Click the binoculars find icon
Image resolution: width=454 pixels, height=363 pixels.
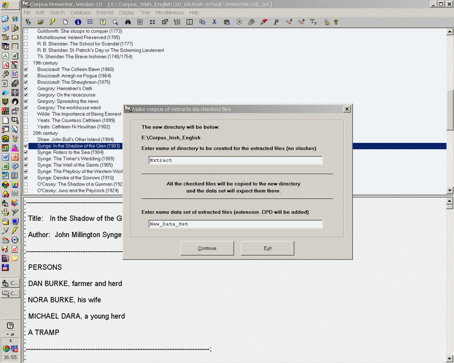[128, 22]
